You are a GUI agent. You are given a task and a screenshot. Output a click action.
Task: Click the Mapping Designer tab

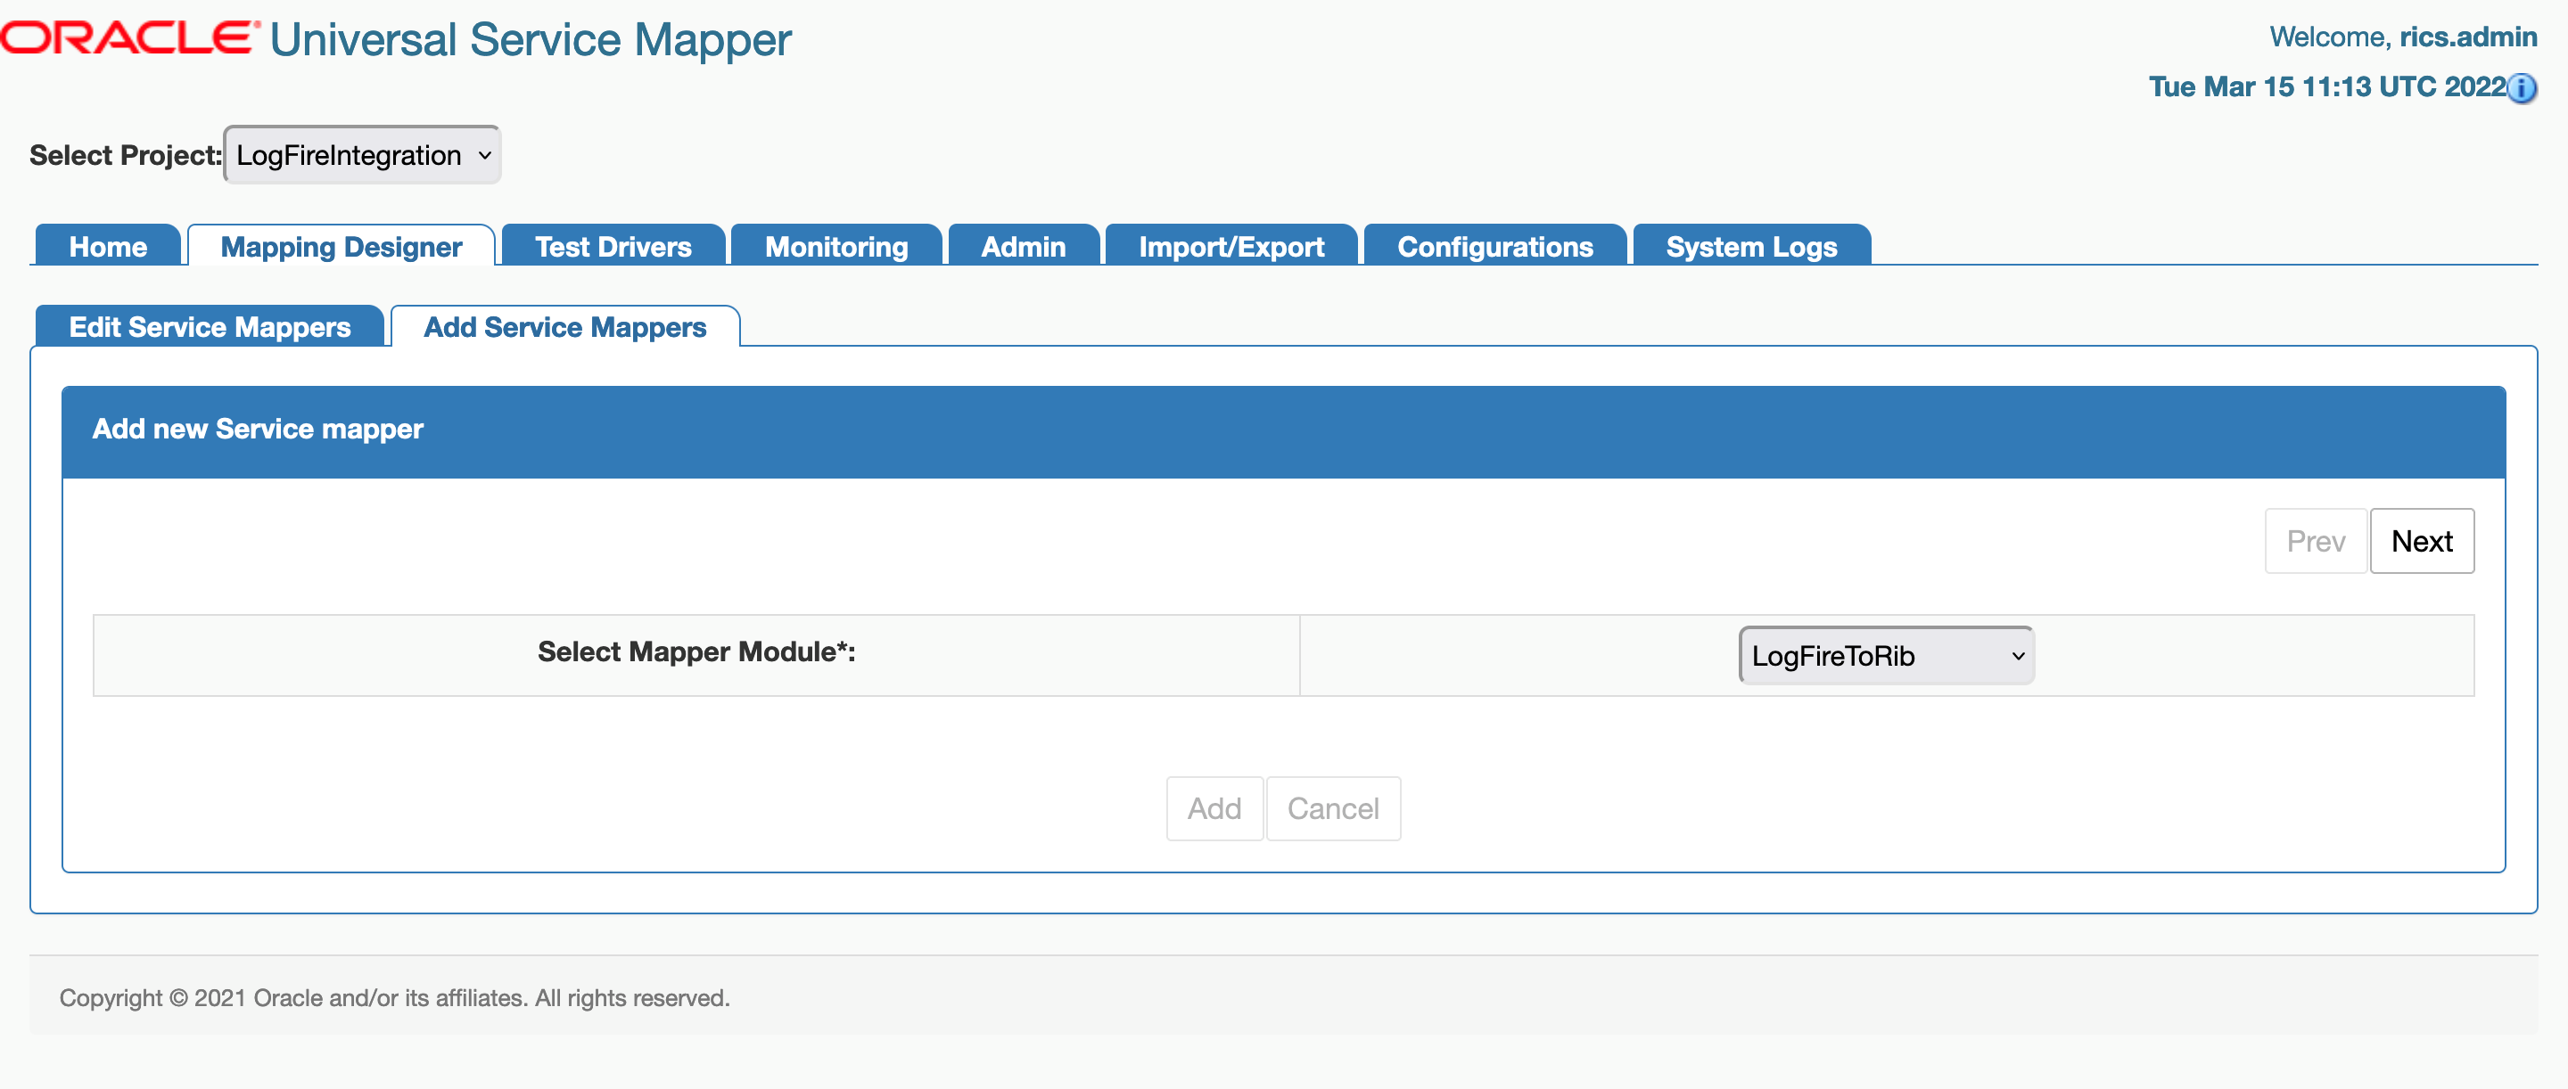coord(340,246)
